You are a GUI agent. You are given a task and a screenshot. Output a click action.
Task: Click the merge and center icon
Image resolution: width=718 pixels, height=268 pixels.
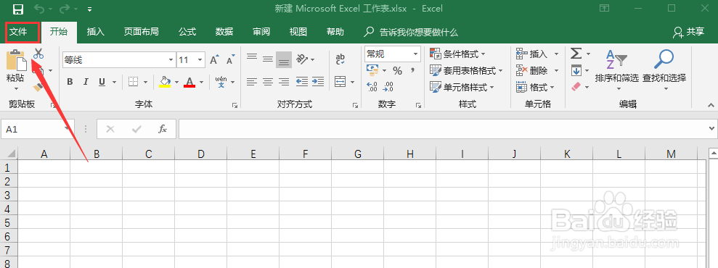[x=340, y=82]
